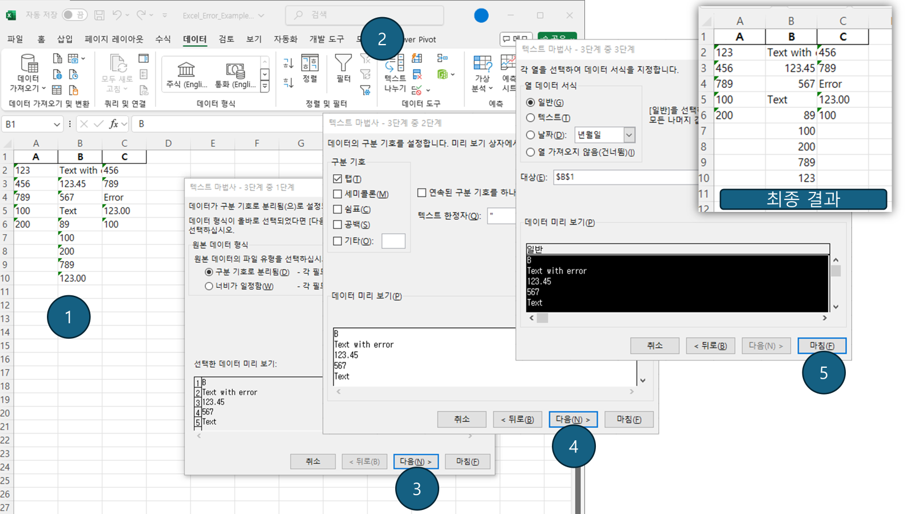Uncheck the Tab delimiter checkbox
The width and height of the screenshot is (915, 514).
[337, 179]
